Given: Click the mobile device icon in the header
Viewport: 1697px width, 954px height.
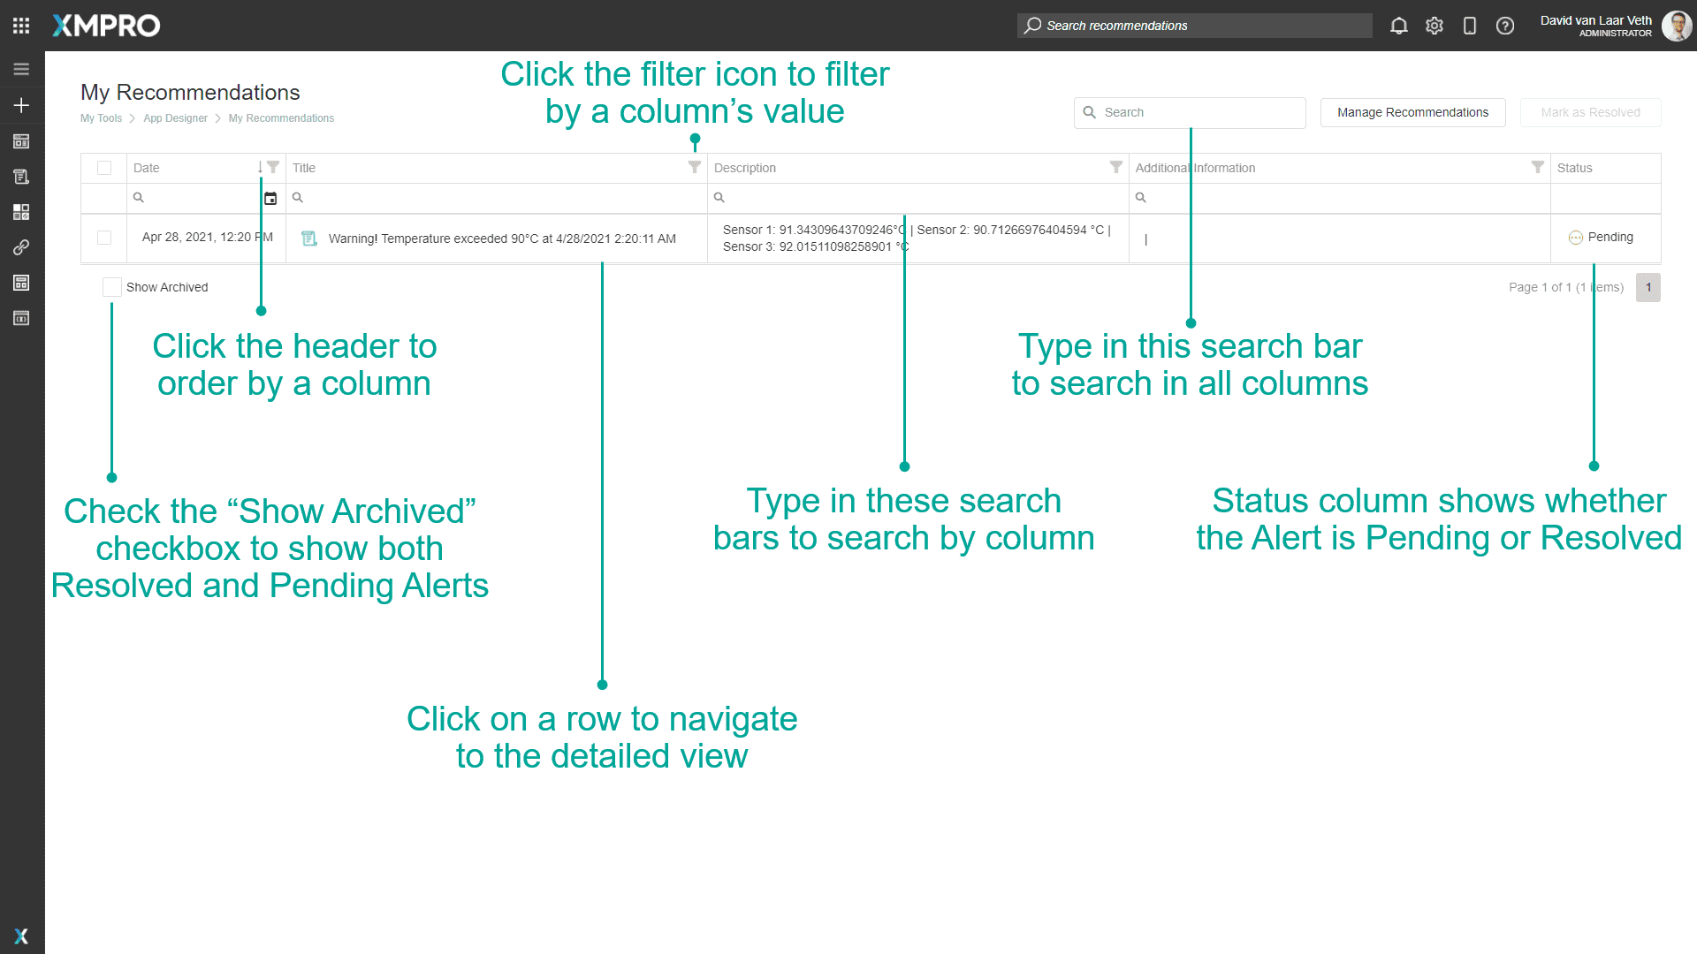Looking at the screenshot, I should coord(1469,26).
